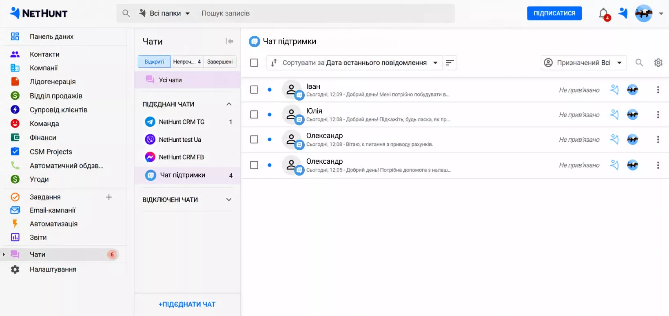669x316 pixels.
Task: Expand ВІДКЛЮЧЕНІ ЧАТИ section
Action: pyautogui.click(x=229, y=200)
